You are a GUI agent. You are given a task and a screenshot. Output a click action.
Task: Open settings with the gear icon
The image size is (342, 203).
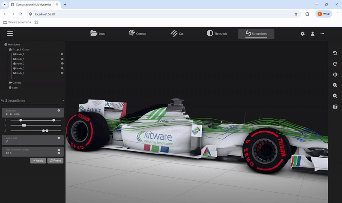click(x=303, y=34)
